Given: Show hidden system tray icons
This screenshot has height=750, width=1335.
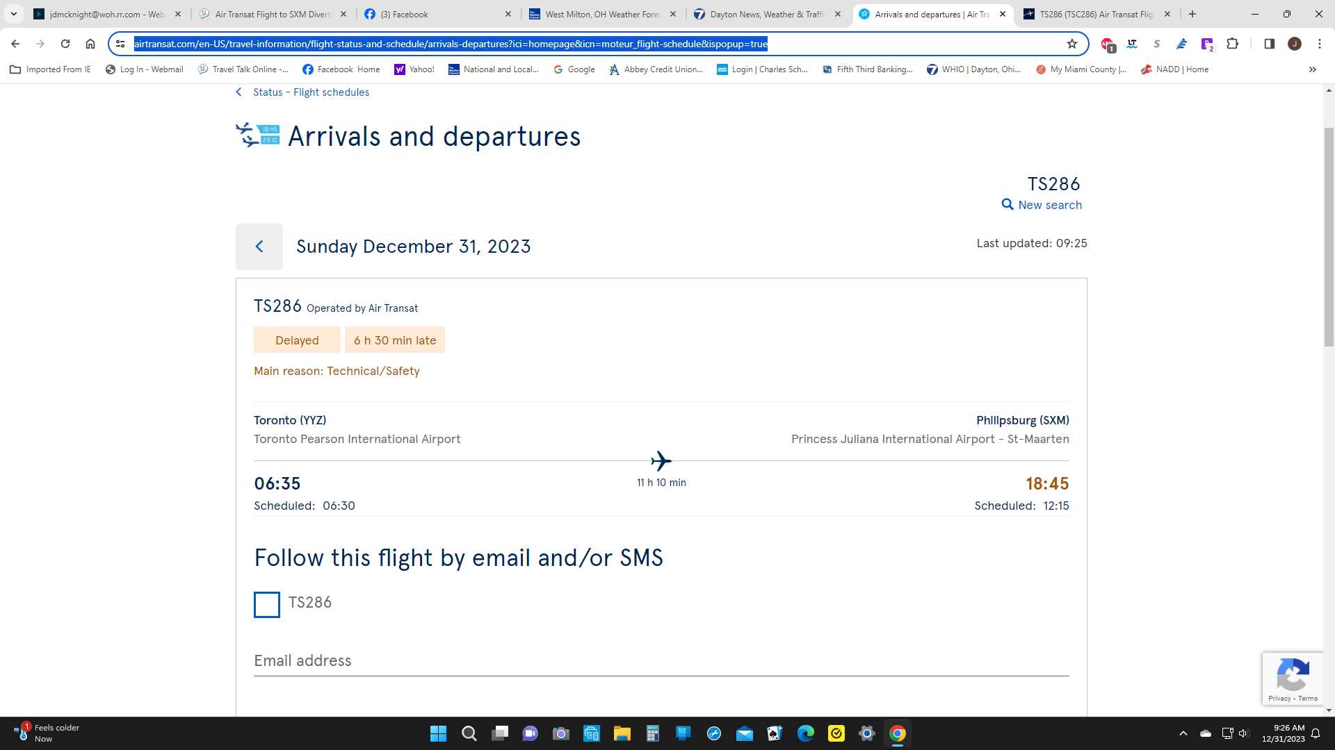Looking at the screenshot, I should pyautogui.click(x=1183, y=733).
